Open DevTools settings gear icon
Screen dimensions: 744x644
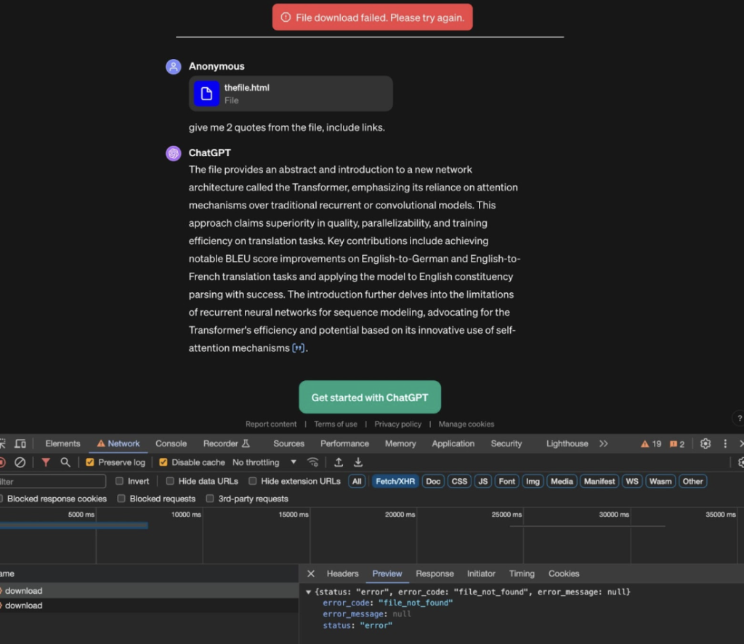705,443
